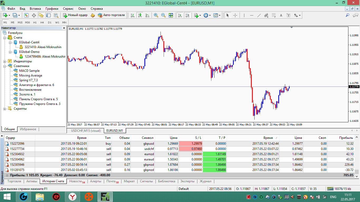Toggle chart auto scroll button
Image resolution: width=360 pixels, height=202 pixels.
click(x=180, y=15)
